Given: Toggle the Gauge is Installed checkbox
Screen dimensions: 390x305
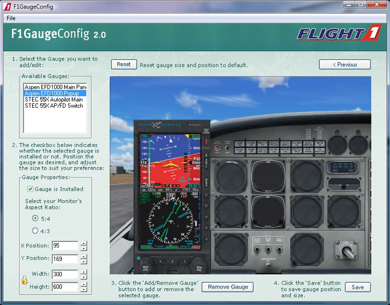Looking at the screenshot, I should tap(30, 189).
